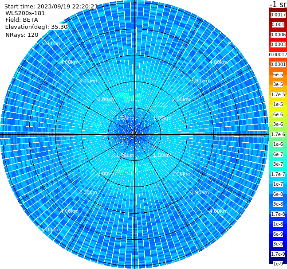
Task: Select the 0.001 dark red colorbar level
Action: 278,24
